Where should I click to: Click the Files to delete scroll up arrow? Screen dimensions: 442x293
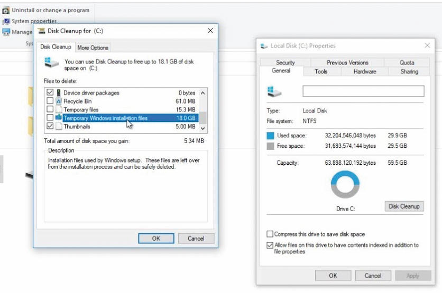[202, 93]
